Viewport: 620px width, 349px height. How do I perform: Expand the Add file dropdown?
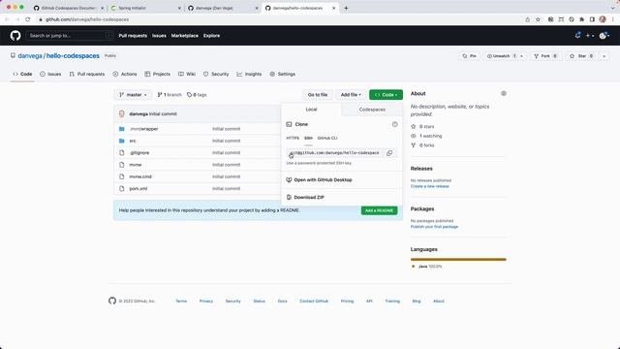[x=351, y=95]
